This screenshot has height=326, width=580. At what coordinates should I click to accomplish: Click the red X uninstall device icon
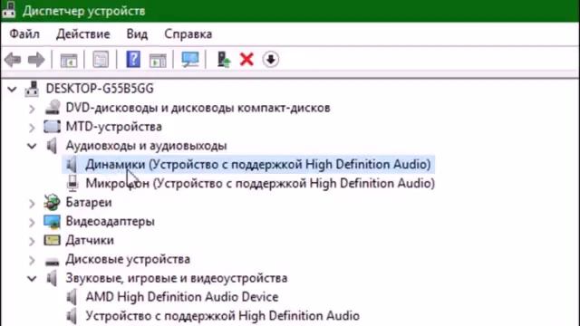(246, 60)
